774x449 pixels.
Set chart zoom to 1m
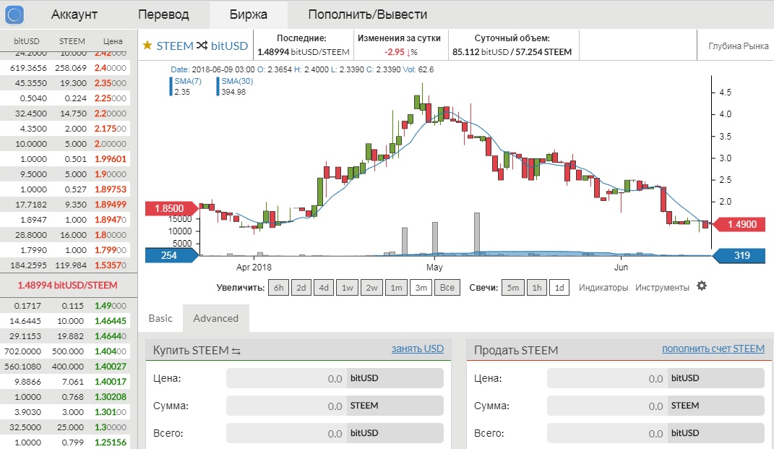396,288
